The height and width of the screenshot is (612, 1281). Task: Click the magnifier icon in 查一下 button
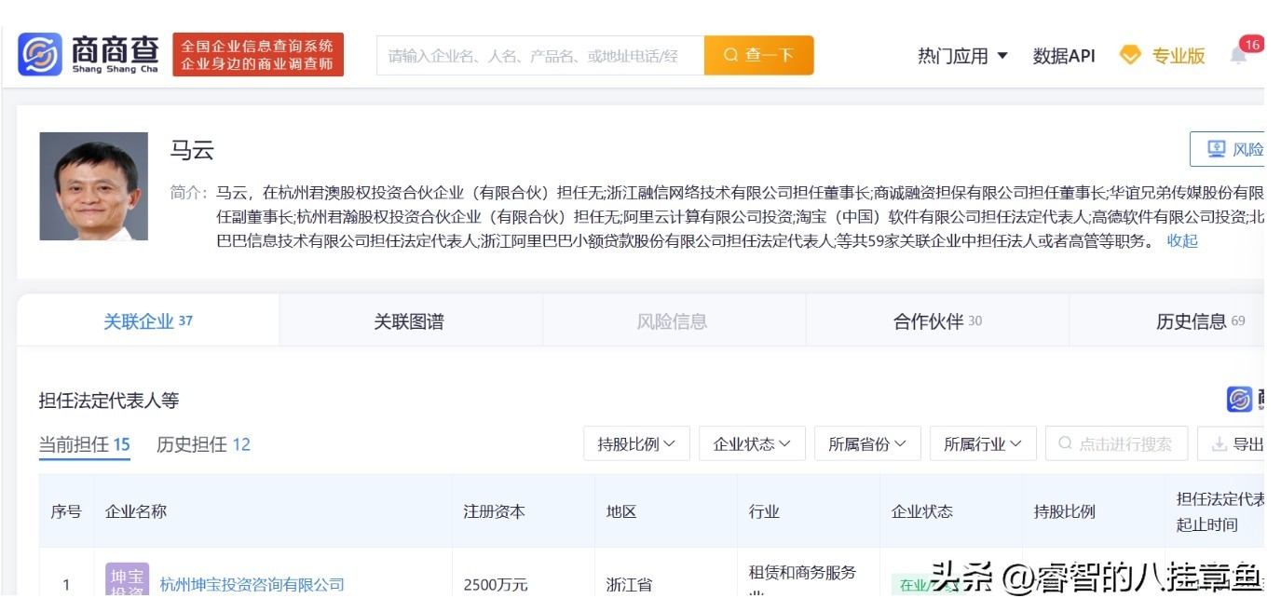coord(731,56)
